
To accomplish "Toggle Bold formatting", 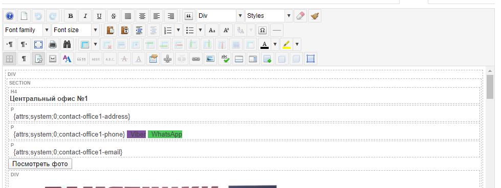I will coord(71,16).
